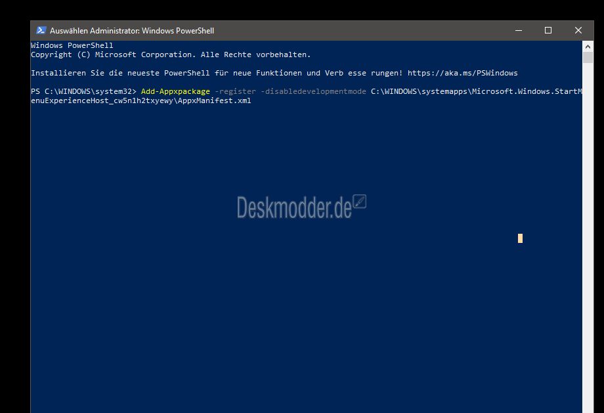Click the vertical scrollbar thumb

pos(588,58)
